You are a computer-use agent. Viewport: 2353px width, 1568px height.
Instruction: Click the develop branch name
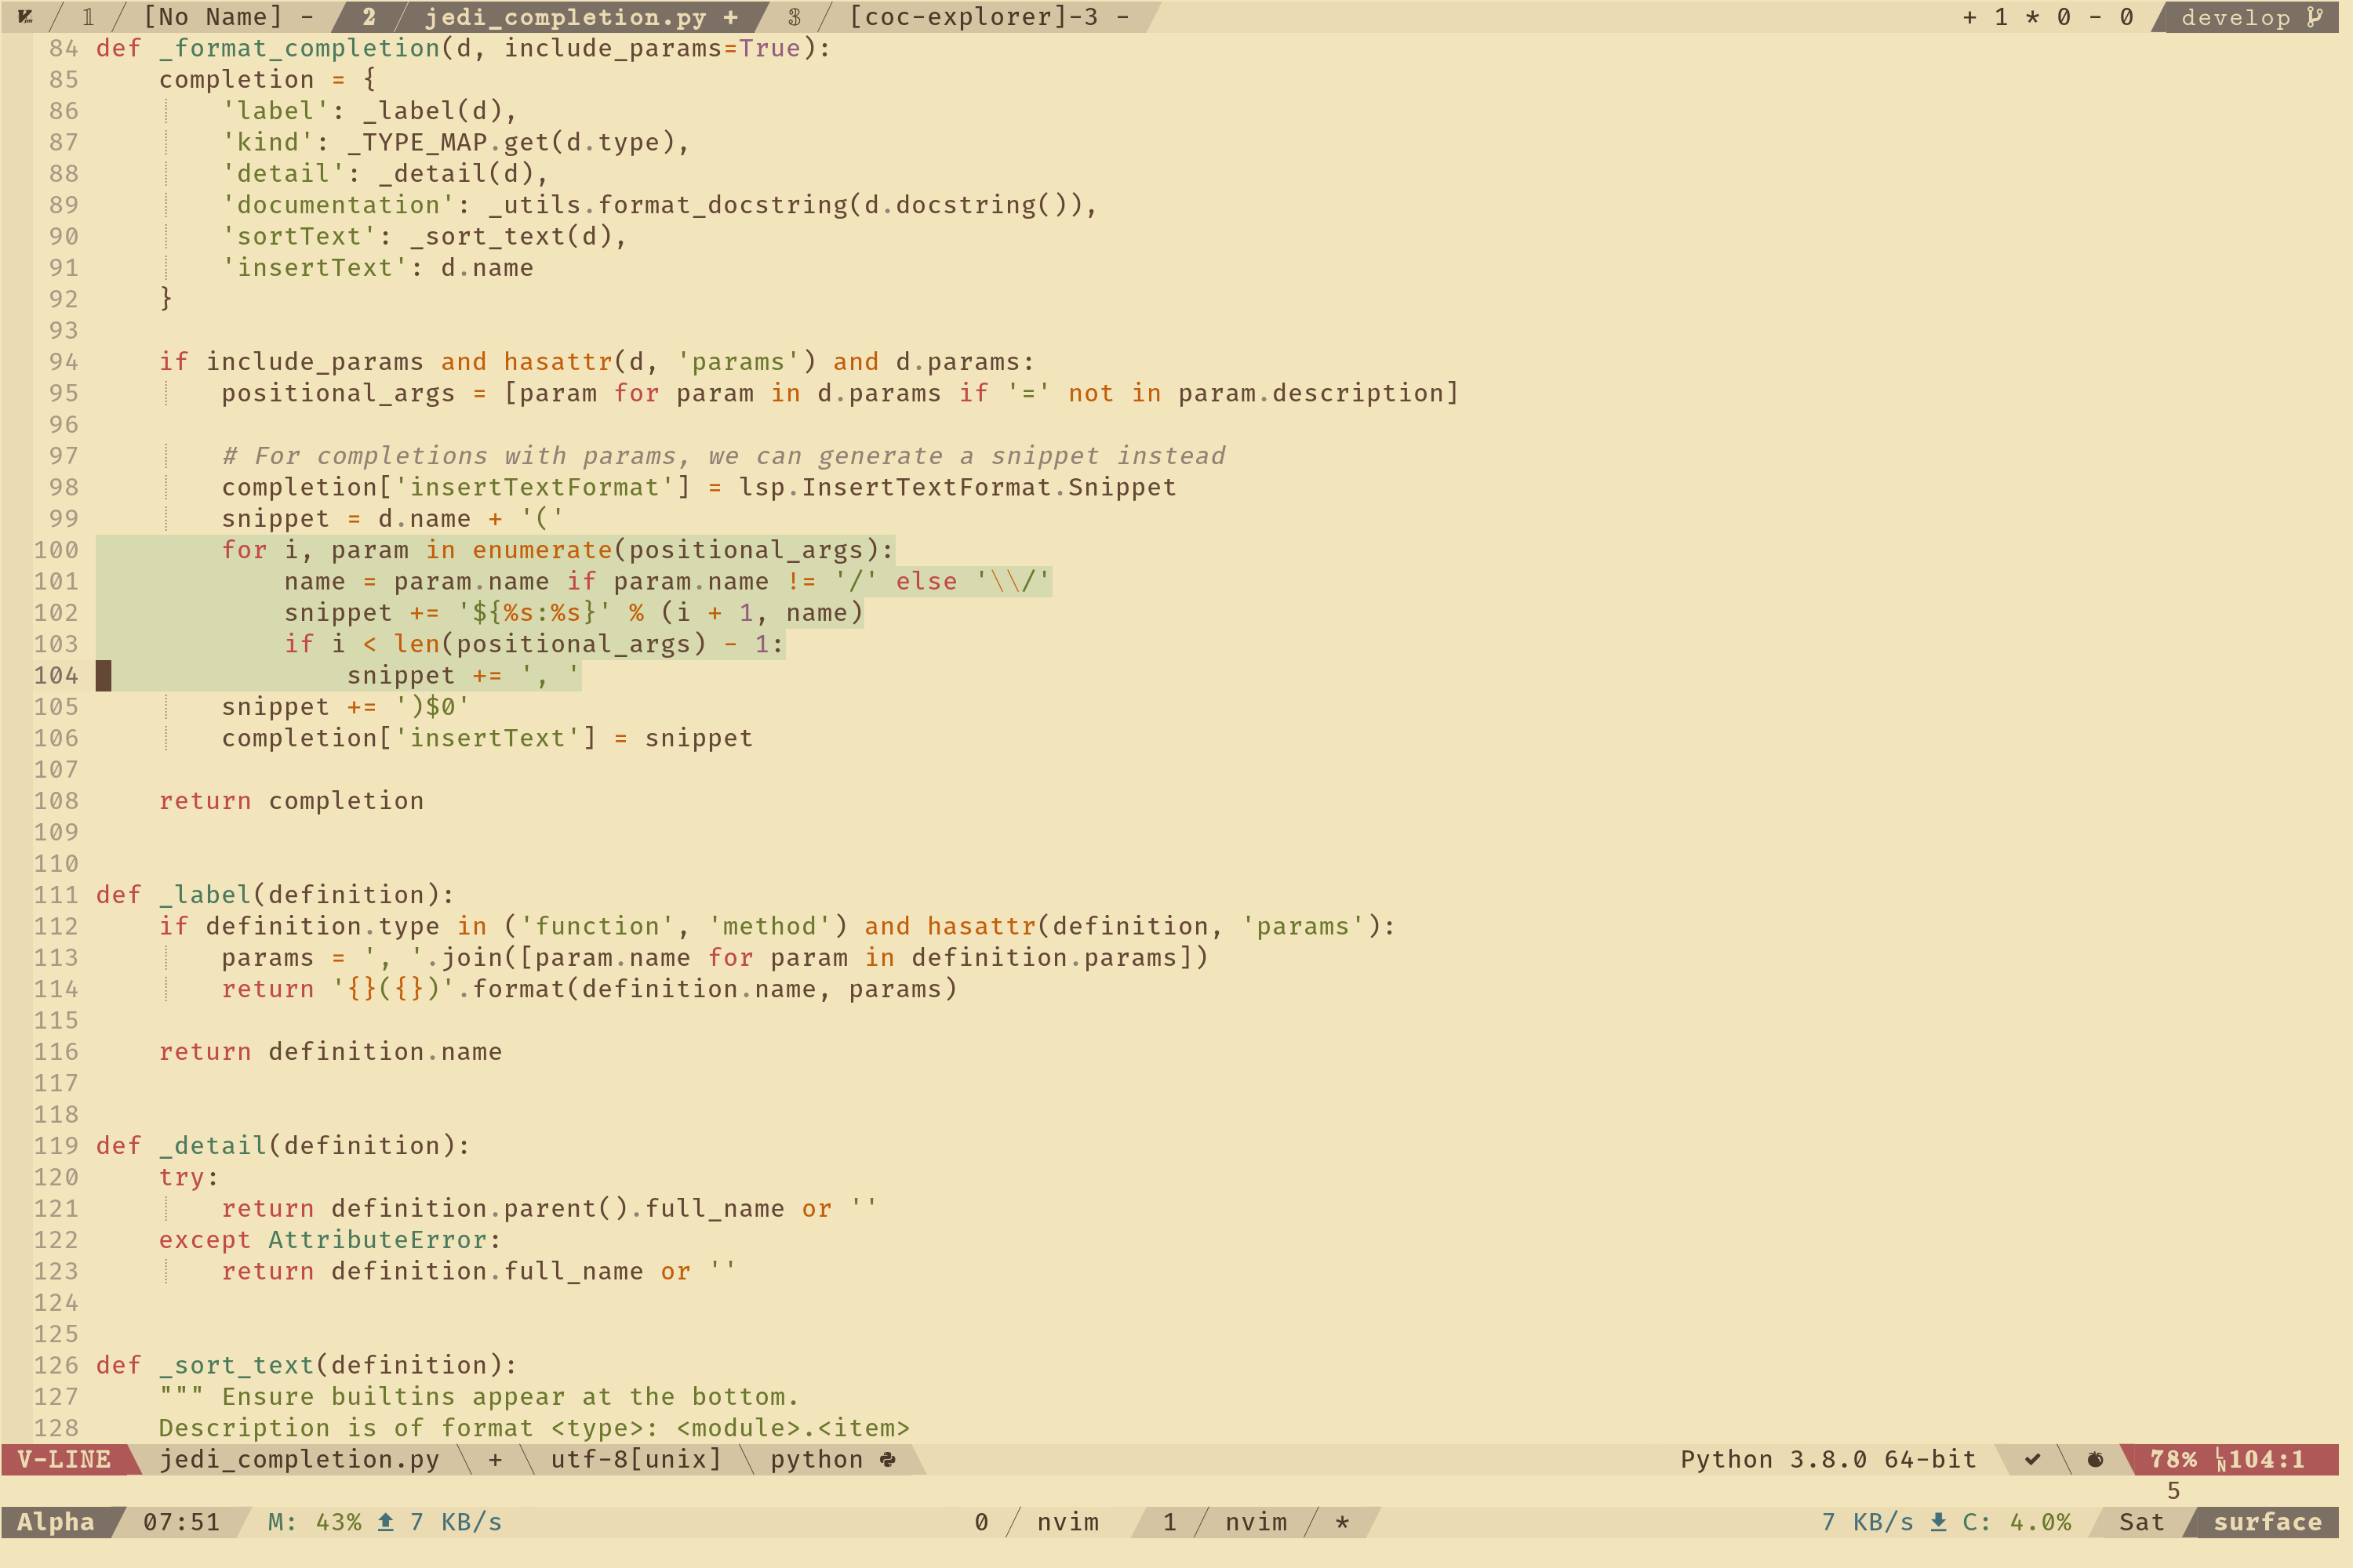(2236, 17)
